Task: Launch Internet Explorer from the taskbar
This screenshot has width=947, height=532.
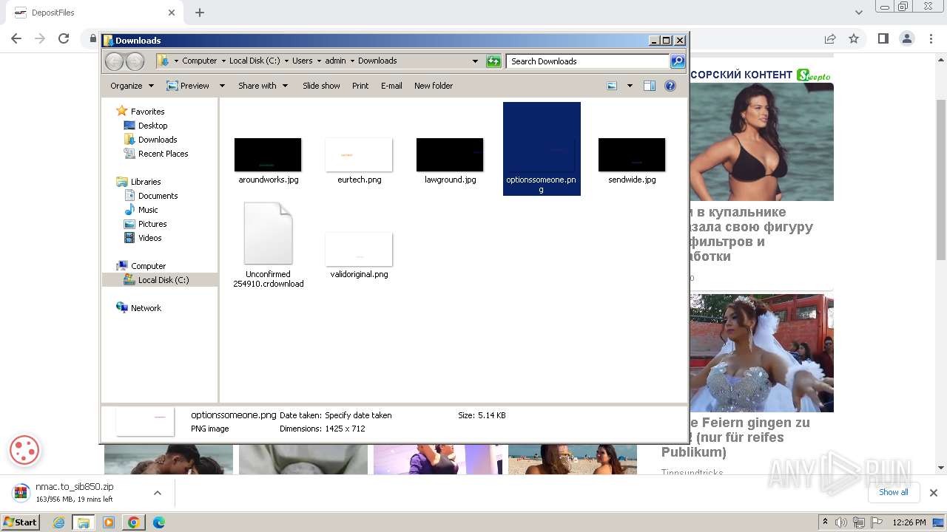Action: click(x=58, y=522)
